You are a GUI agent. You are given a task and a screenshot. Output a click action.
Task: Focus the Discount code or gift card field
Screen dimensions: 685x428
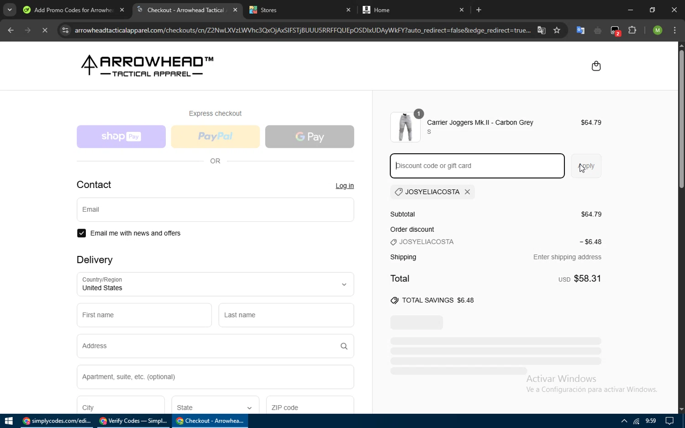coord(477,166)
